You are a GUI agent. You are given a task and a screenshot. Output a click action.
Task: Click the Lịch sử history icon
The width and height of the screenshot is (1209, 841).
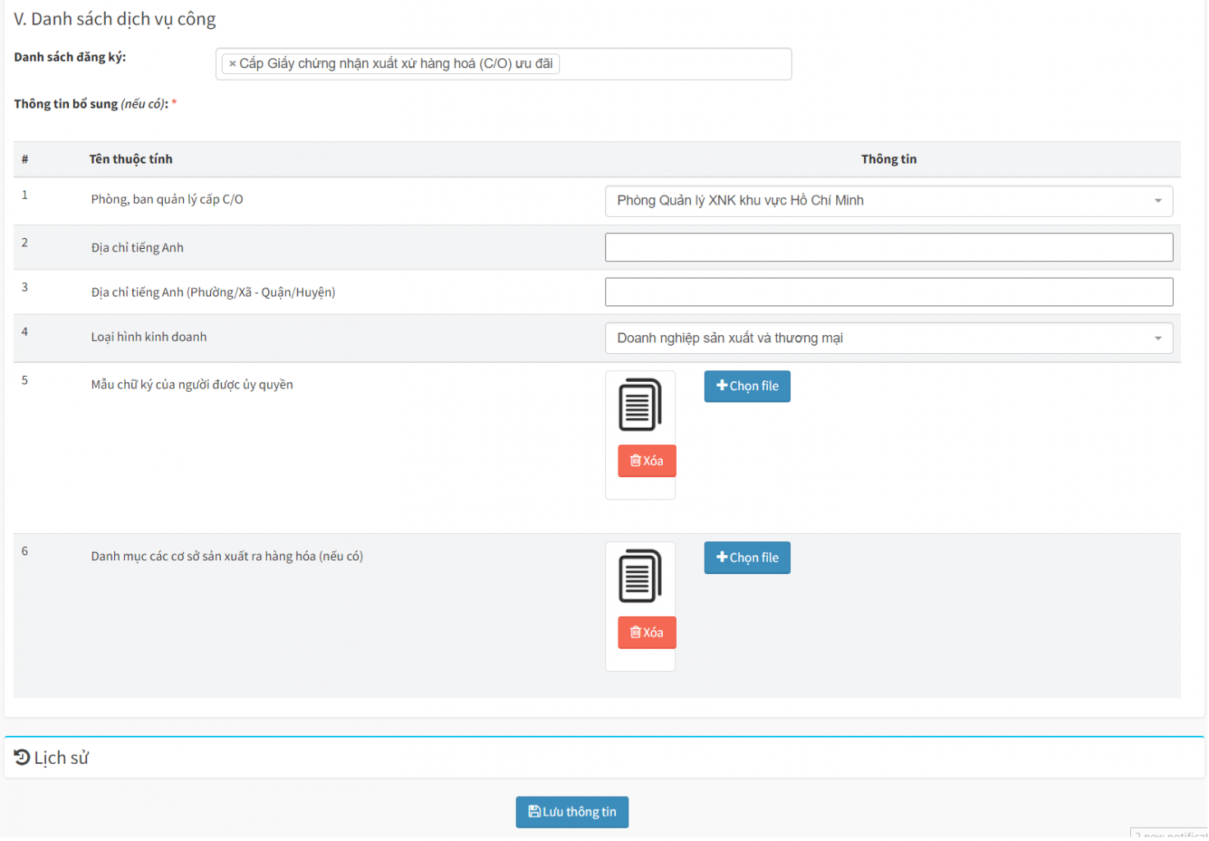click(x=22, y=757)
